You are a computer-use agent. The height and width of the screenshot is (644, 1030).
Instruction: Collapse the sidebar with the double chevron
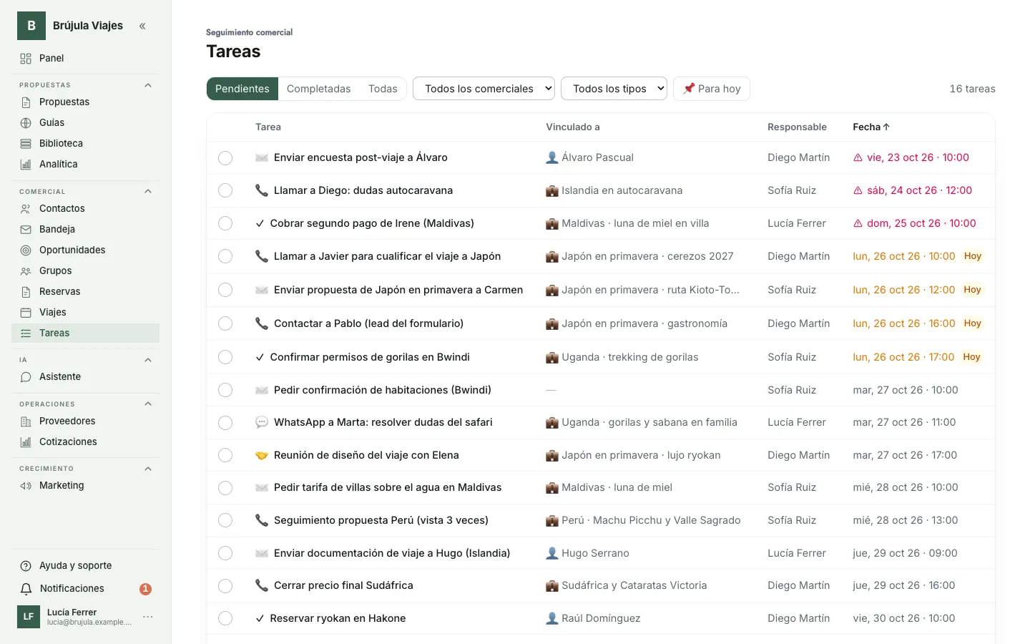coord(142,26)
